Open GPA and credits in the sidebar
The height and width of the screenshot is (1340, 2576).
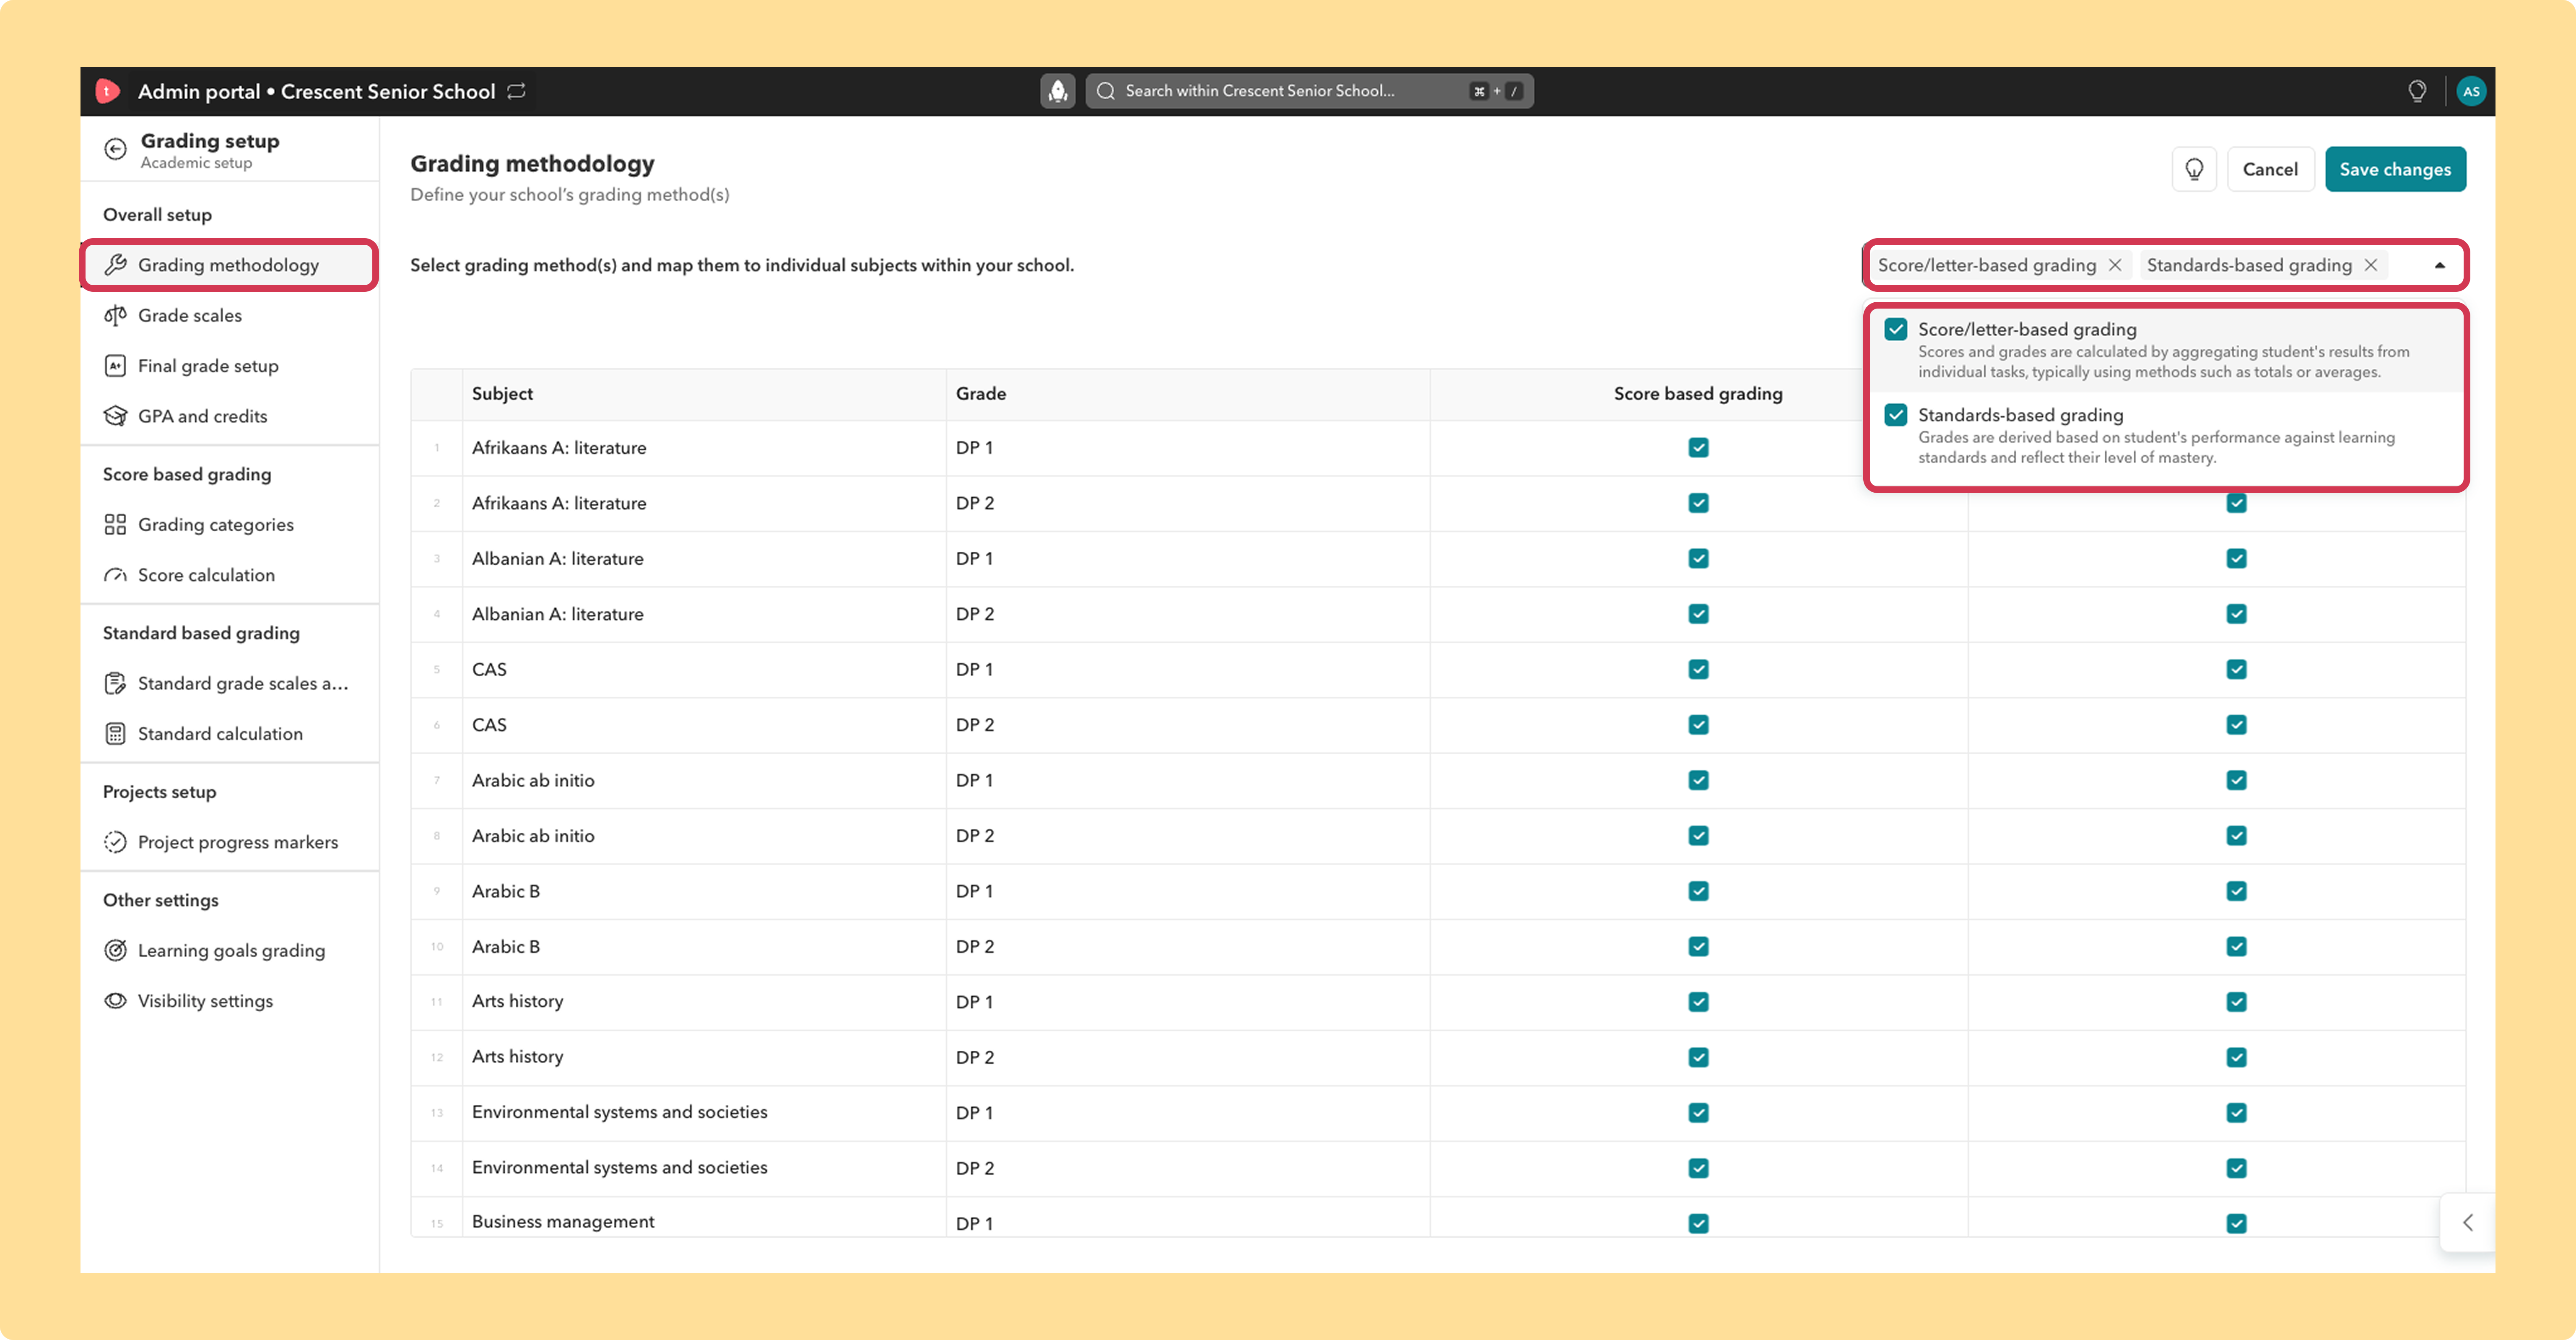229,416
